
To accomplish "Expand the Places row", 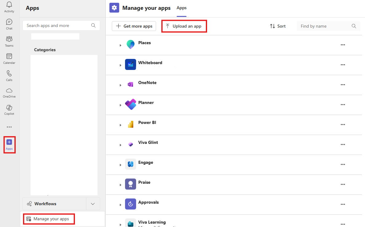I will pyautogui.click(x=120, y=45).
